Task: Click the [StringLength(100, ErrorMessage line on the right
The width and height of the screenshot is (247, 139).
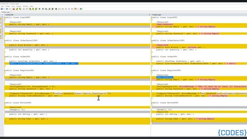Action: 201,86
